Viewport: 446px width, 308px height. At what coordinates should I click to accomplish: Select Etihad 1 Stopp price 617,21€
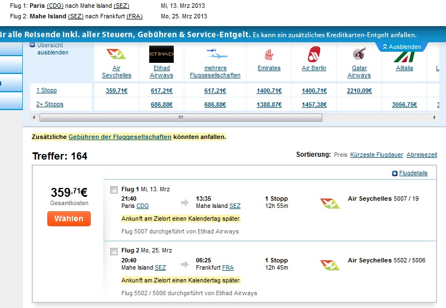click(161, 91)
